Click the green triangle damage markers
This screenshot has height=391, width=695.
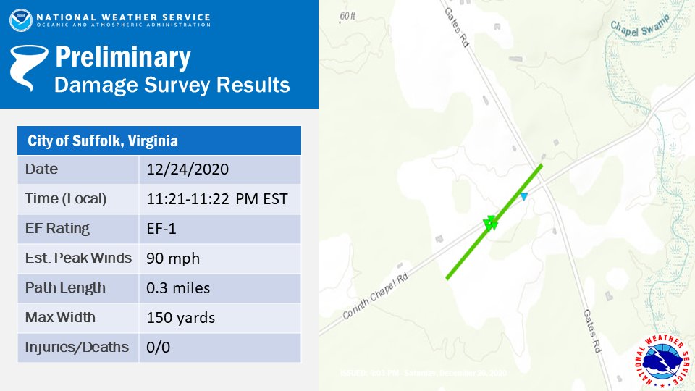[x=490, y=223]
